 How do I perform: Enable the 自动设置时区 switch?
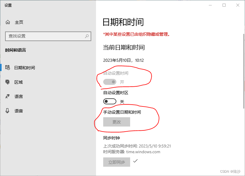pos(109,101)
